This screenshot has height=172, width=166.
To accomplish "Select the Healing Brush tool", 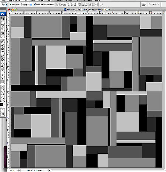I will (x=3, y=41).
